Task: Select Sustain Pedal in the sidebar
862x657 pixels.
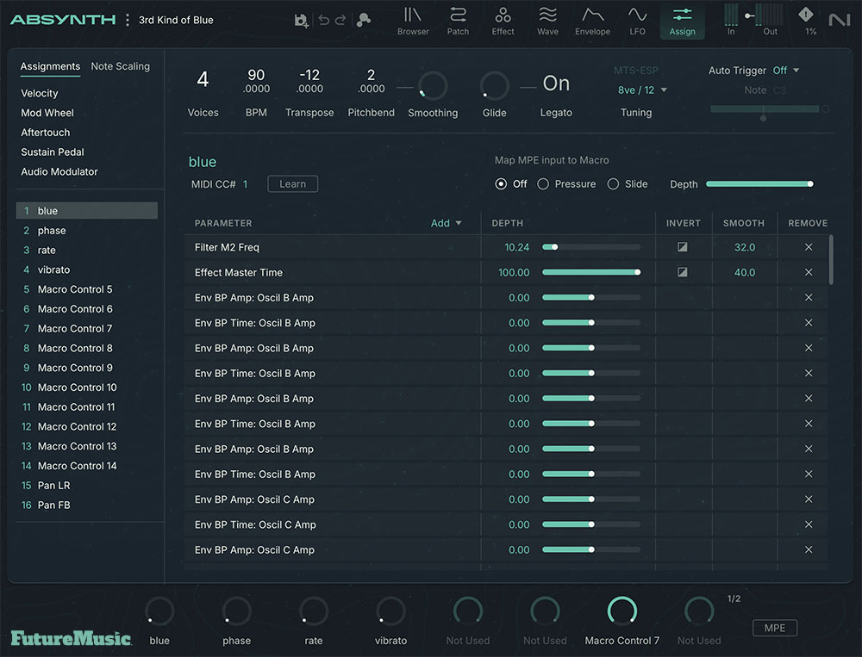Action: click(x=53, y=152)
